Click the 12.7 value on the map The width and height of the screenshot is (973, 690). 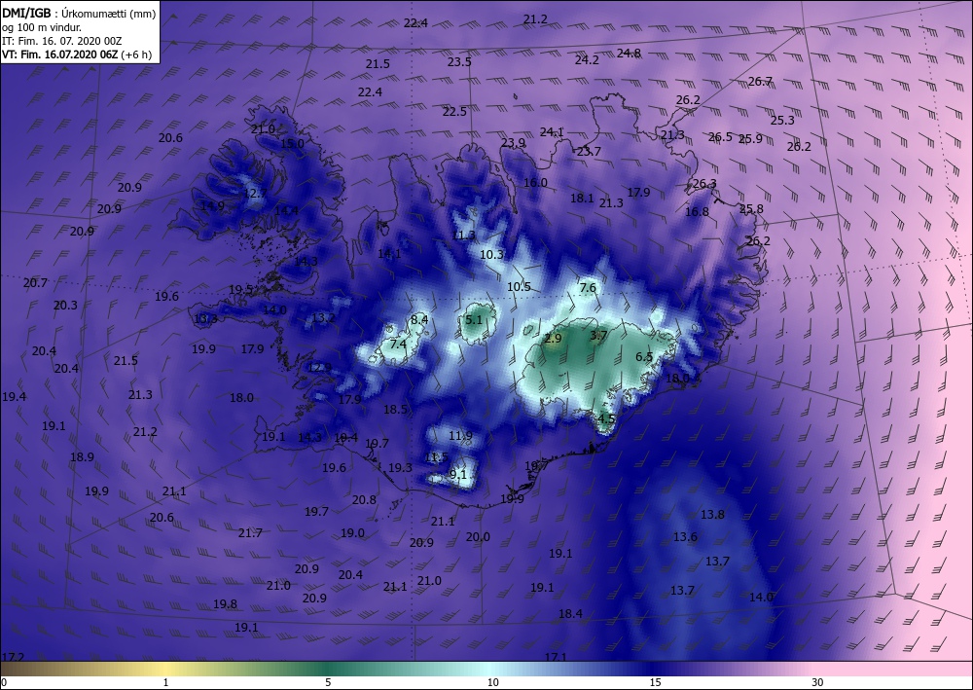(x=254, y=194)
